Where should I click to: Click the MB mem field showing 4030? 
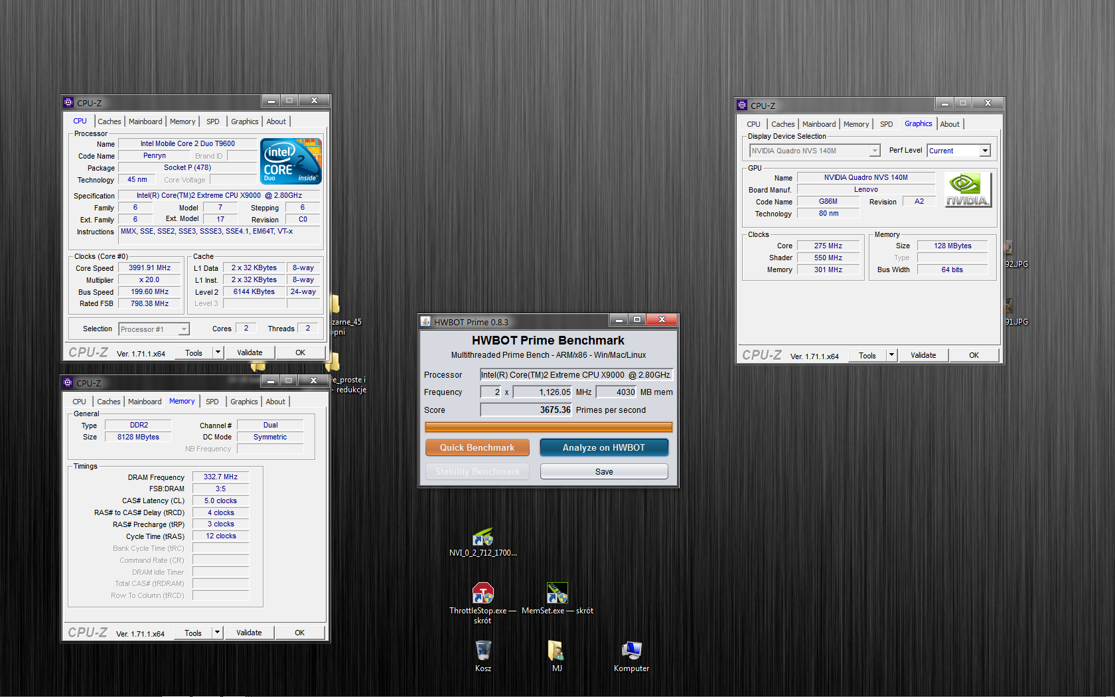pyautogui.click(x=616, y=392)
